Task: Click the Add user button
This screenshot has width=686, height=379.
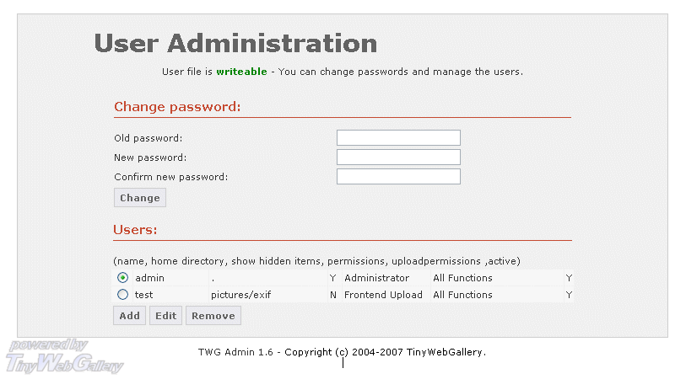Action: (x=129, y=316)
